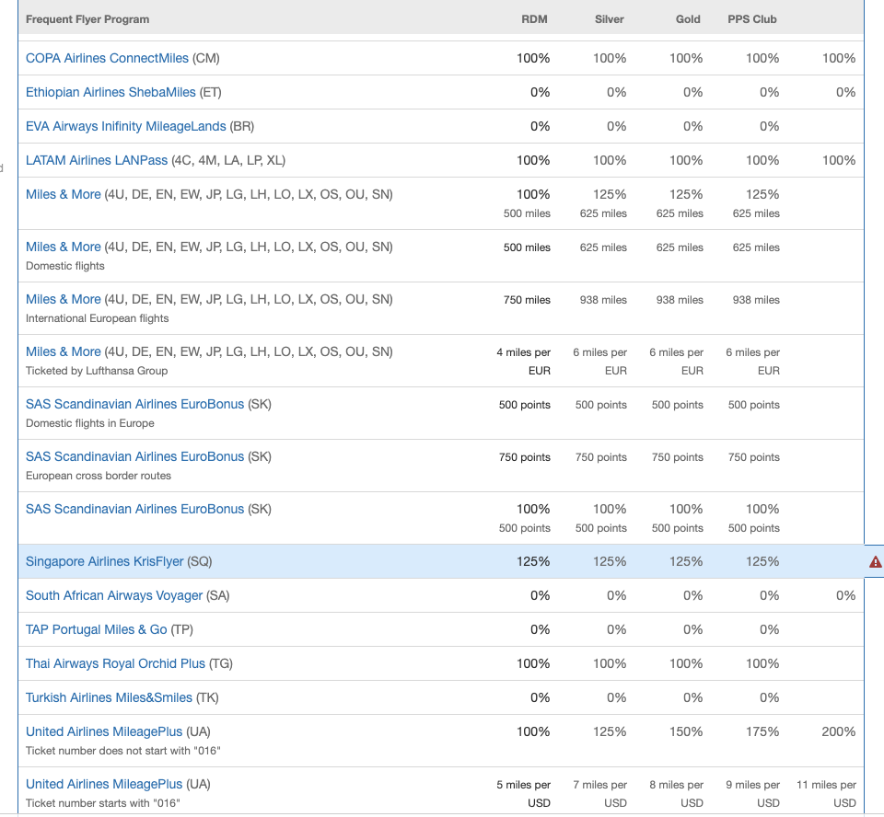Image resolution: width=884 pixels, height=817 pixels.
Task: Select last-column 0% for South African Airways
Action: 845,595
